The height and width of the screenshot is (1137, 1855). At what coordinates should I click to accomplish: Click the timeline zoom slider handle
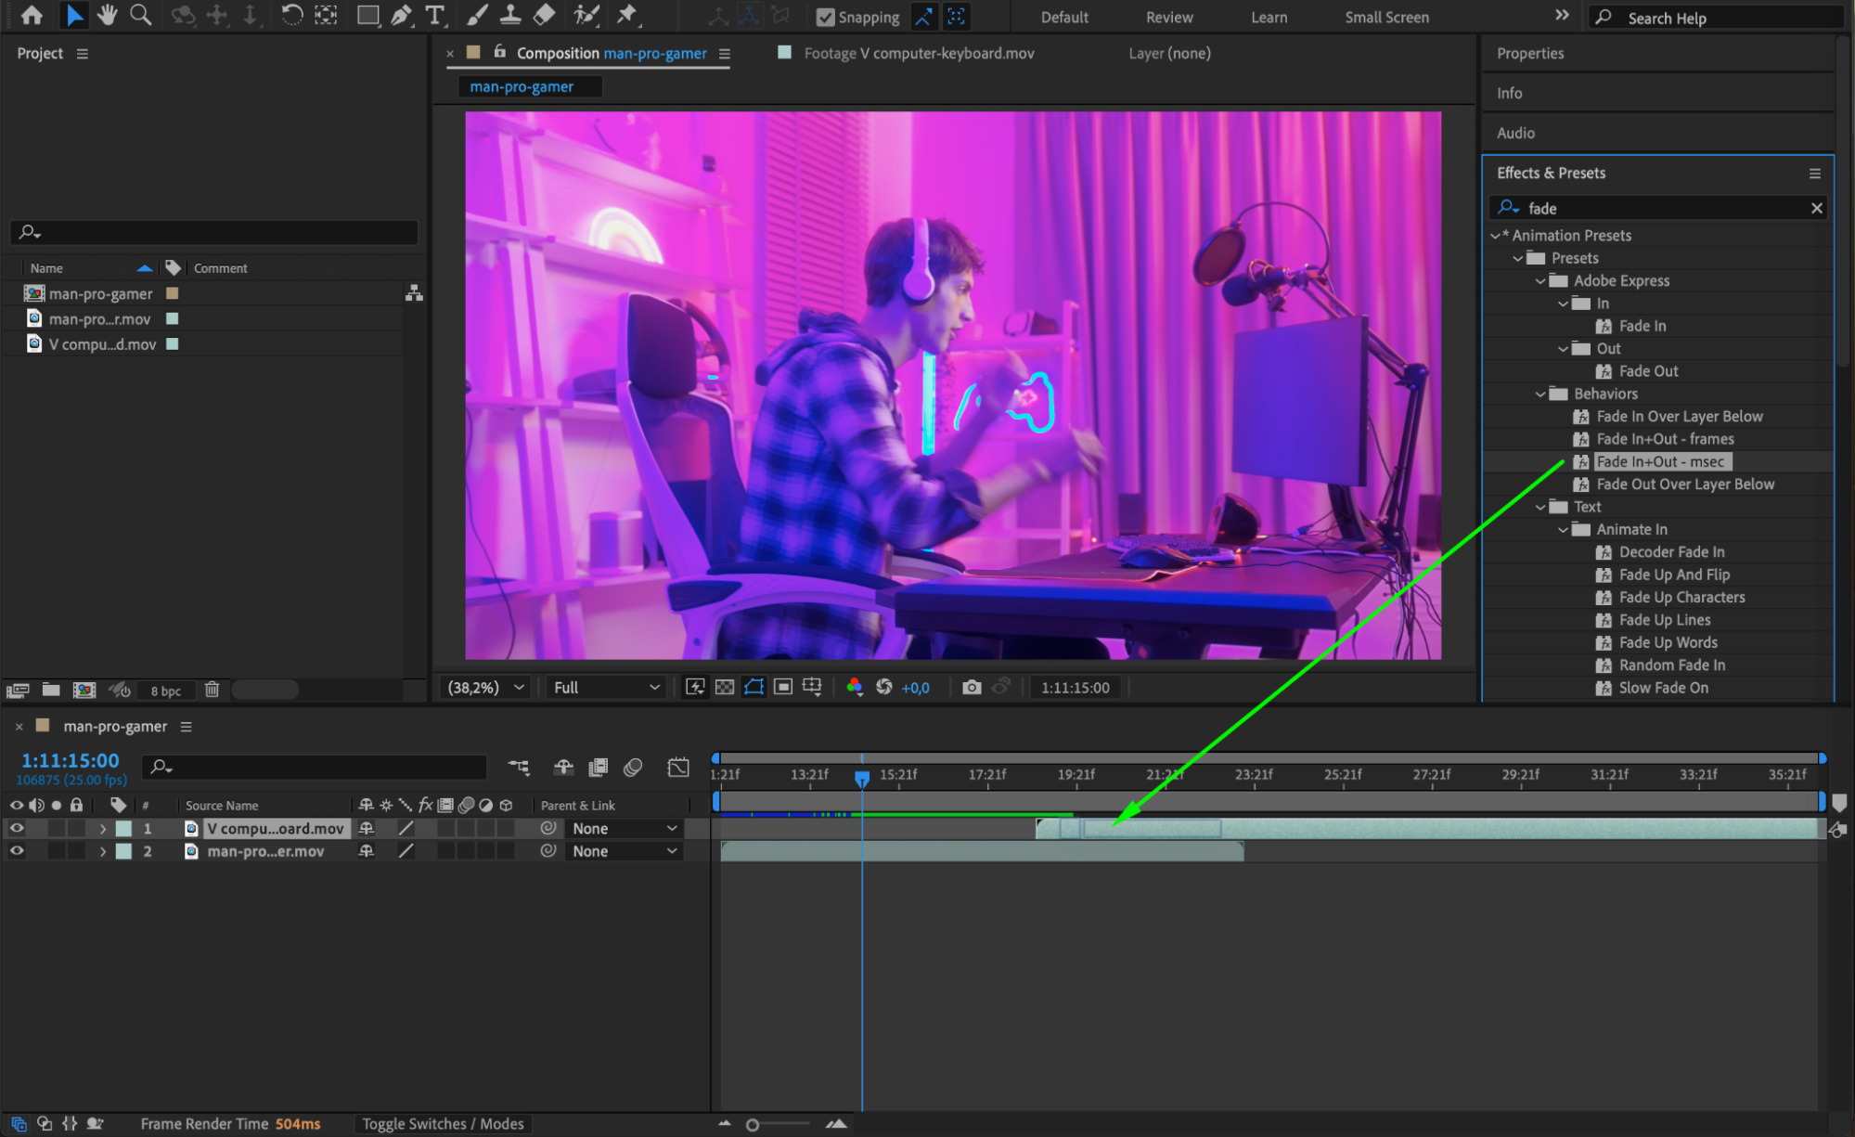[x=753, y=1125]
